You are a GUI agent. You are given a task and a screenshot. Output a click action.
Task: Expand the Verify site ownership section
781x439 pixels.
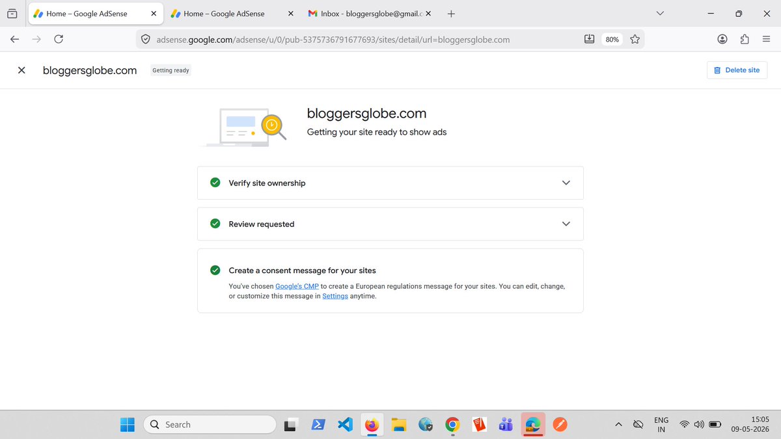coord(566,183)
